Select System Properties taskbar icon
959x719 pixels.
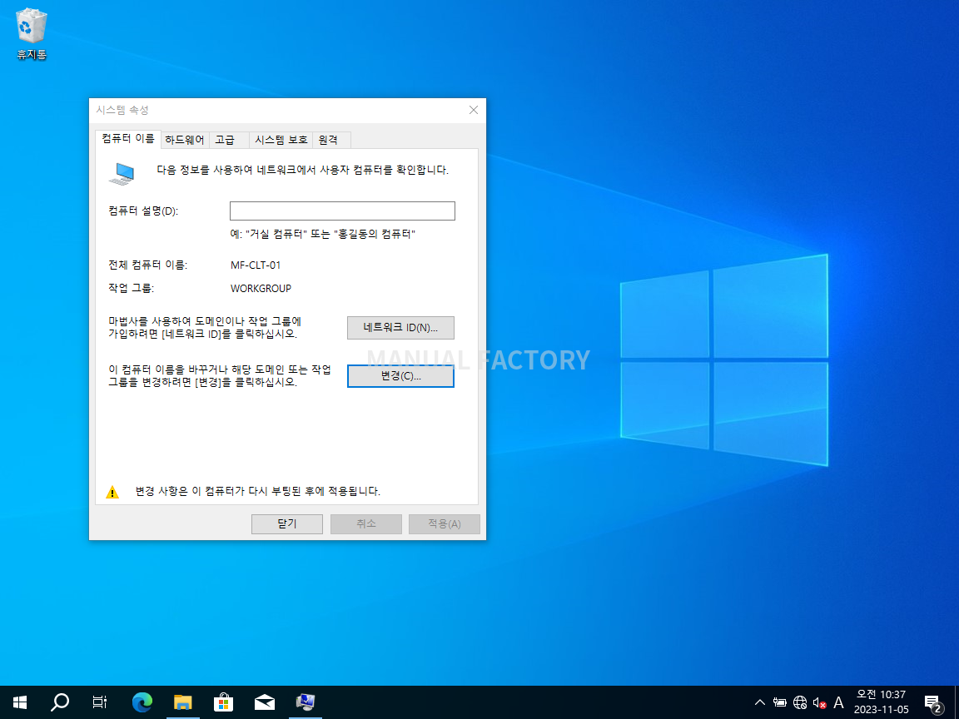pyautogui.click(x=306, y=702)
